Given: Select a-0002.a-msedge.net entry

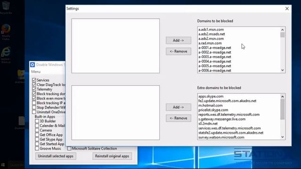Looking at the screenshot, I should point(214,52).
